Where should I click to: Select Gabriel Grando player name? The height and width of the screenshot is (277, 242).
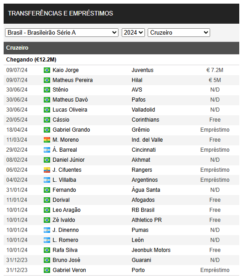pos(71,130)
